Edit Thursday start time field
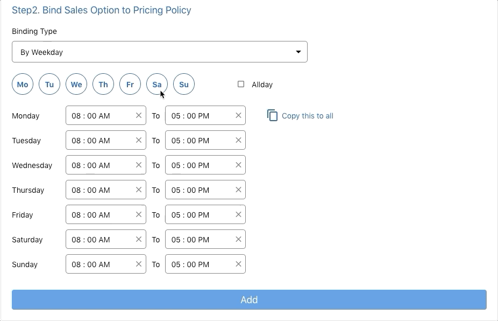Viewport: 498px width, 321px height. click(99, 190)
